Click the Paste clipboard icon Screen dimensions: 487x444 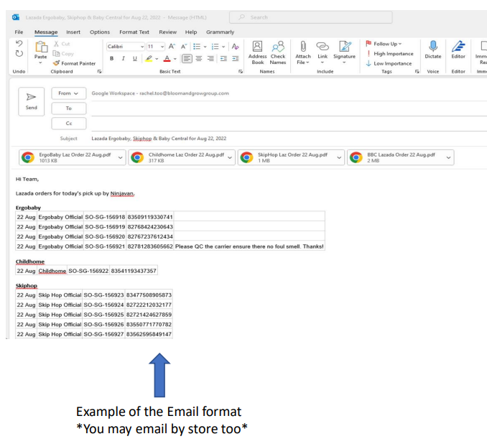coord(41,47)
